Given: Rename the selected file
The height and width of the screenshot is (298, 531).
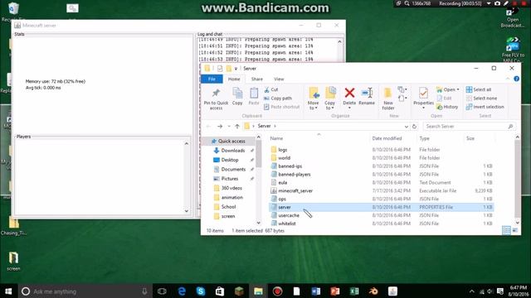Looking at the screenshot, I should pos(367,96).
